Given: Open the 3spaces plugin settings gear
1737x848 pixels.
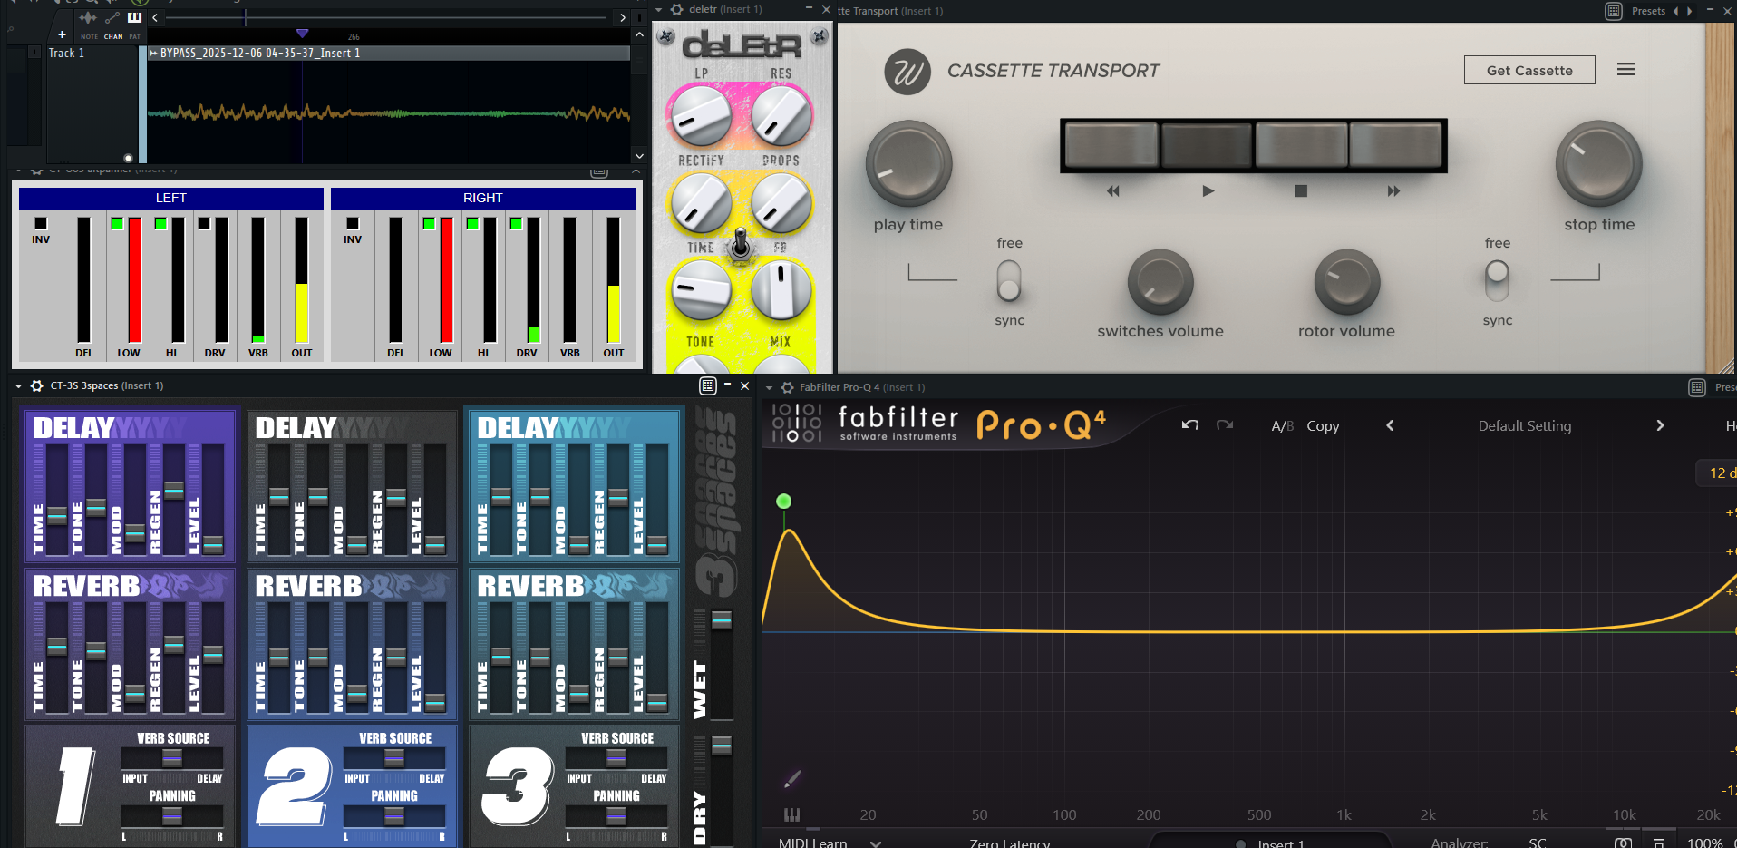Looking at the screenshot, I should 37,385.
